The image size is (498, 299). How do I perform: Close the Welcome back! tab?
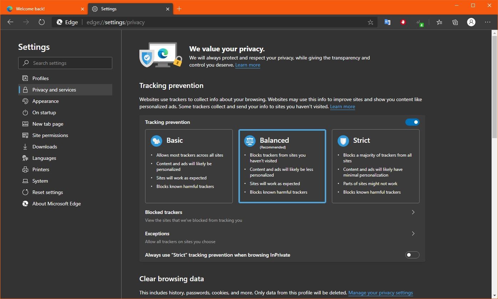[x=82, y=9]
